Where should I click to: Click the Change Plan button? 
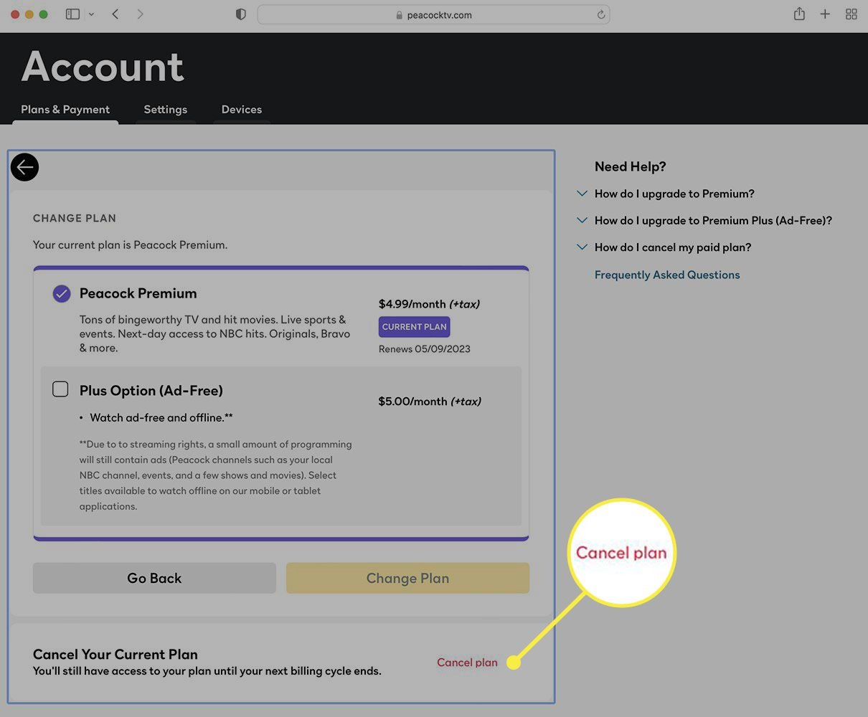click(407, 578)
